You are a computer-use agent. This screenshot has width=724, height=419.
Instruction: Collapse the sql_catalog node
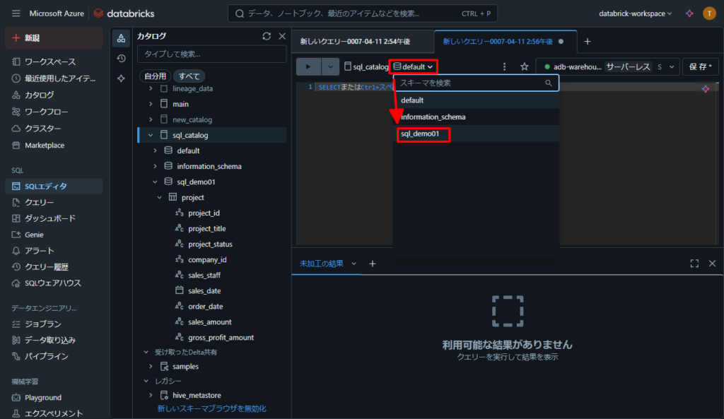point(151,135)
